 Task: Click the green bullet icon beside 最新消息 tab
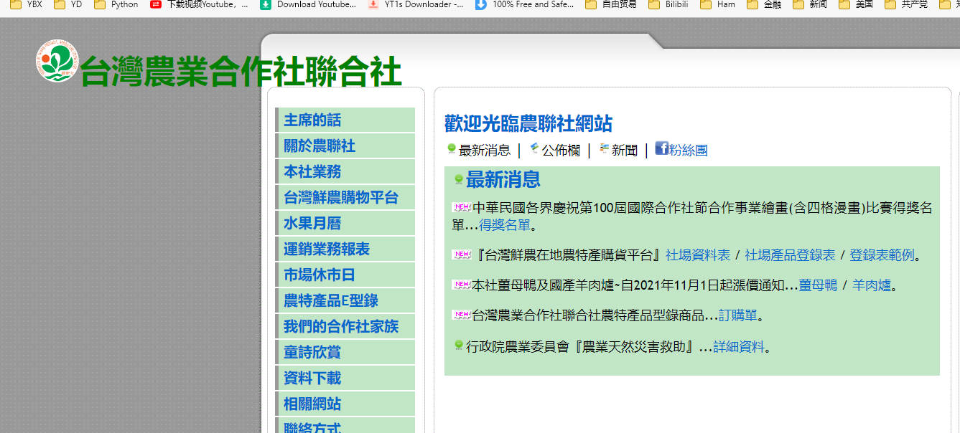click(451, 149)
